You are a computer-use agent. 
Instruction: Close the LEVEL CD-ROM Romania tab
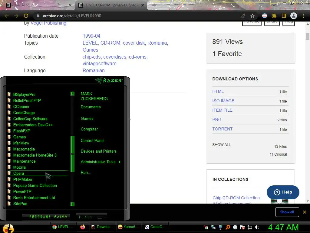pyautogui.click(x=143, y=5)
